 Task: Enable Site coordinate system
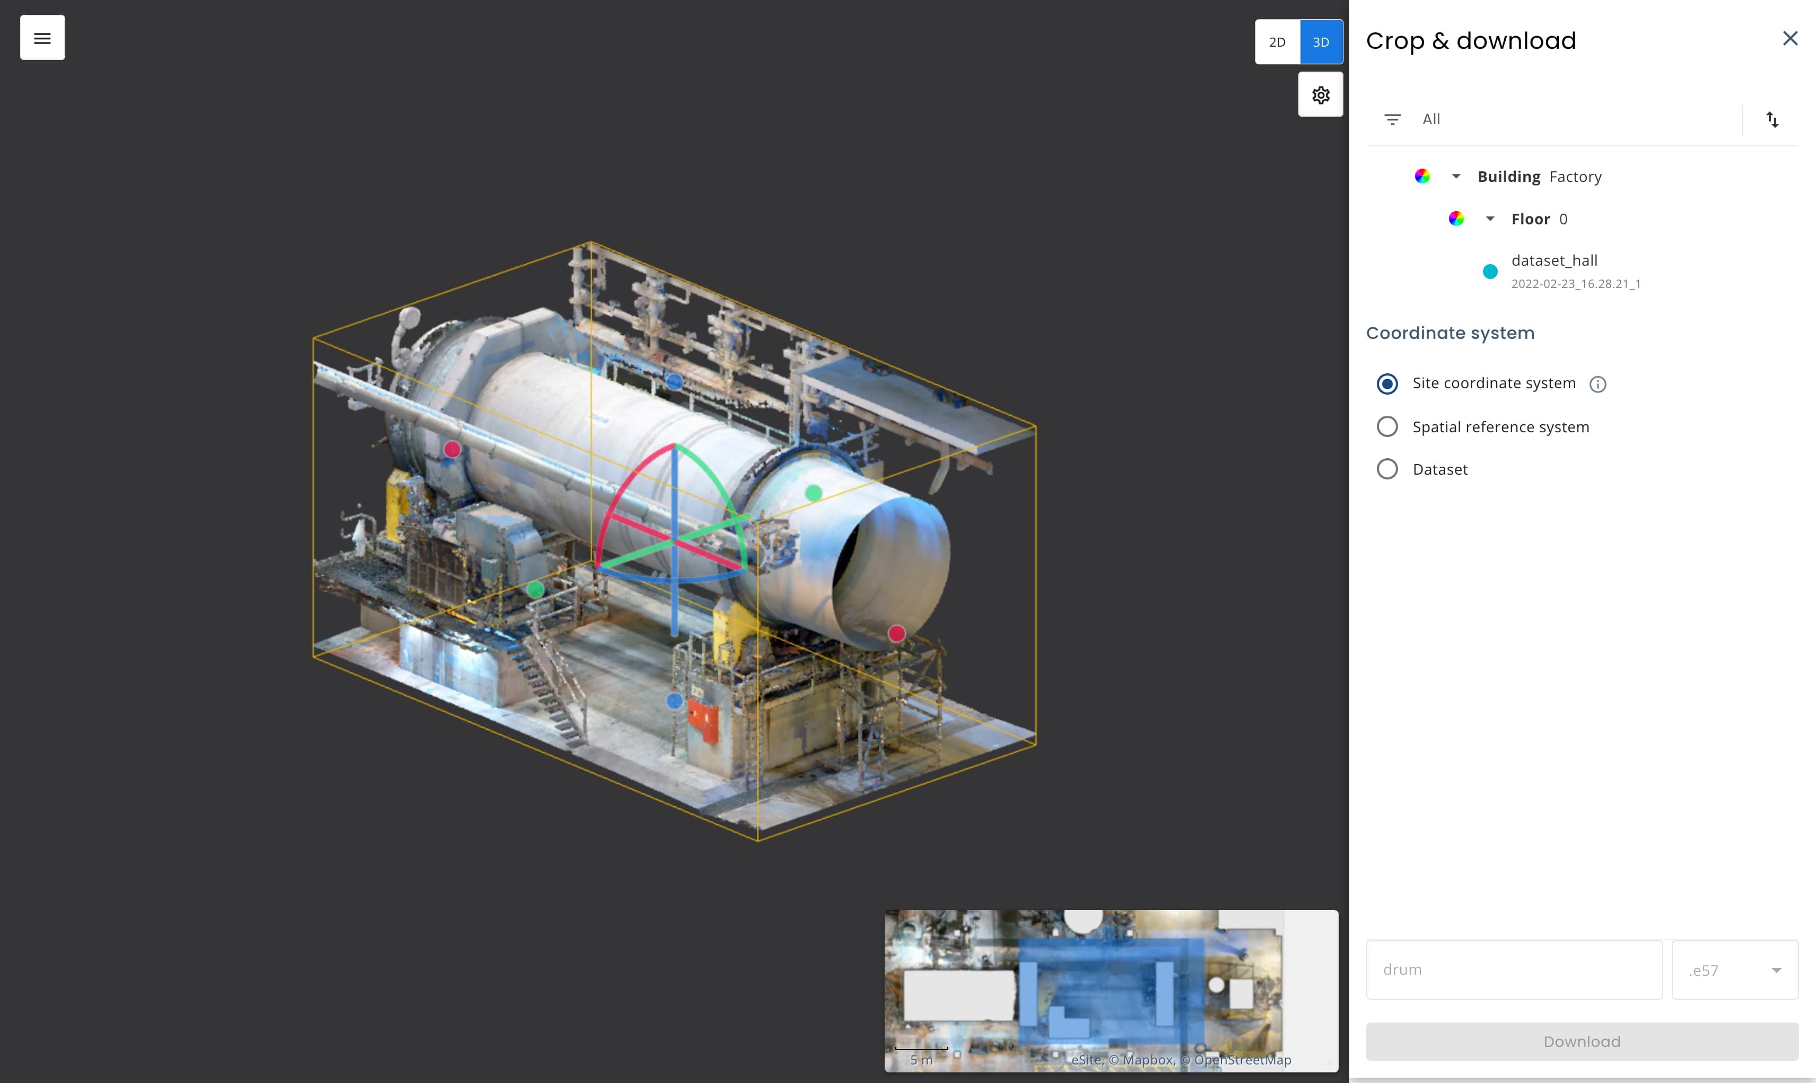click(x=1387, y=383)
